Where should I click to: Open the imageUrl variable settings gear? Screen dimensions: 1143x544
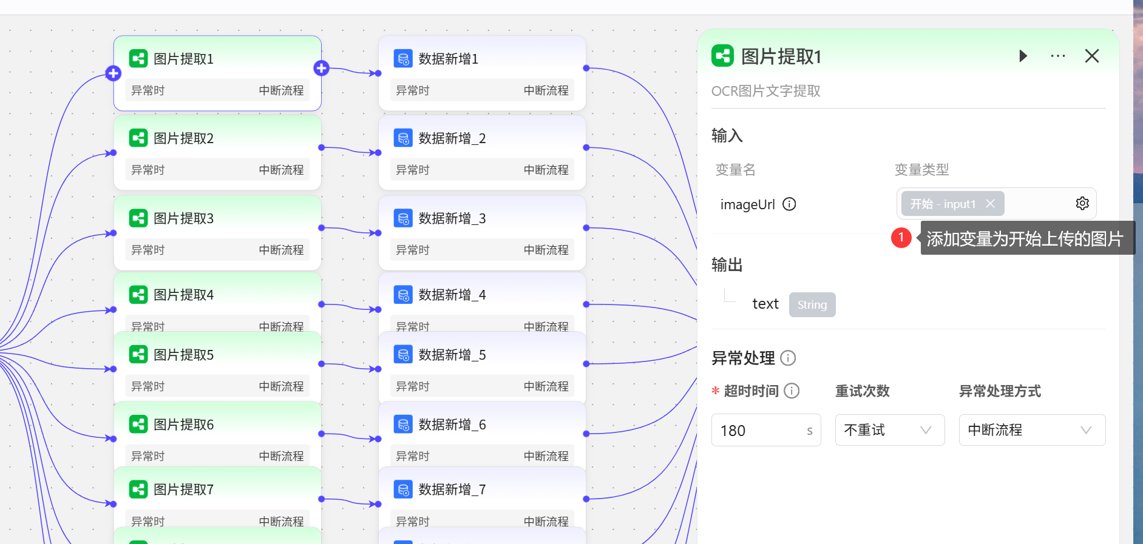(1082, 204)
